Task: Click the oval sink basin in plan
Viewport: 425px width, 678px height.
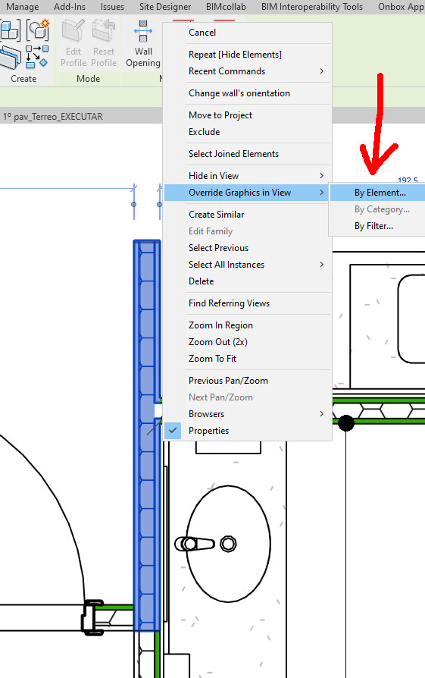Action: coord(227,544)
